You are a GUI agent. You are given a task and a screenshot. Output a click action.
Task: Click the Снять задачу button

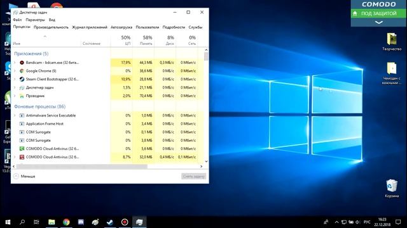[x=193, y=176]
